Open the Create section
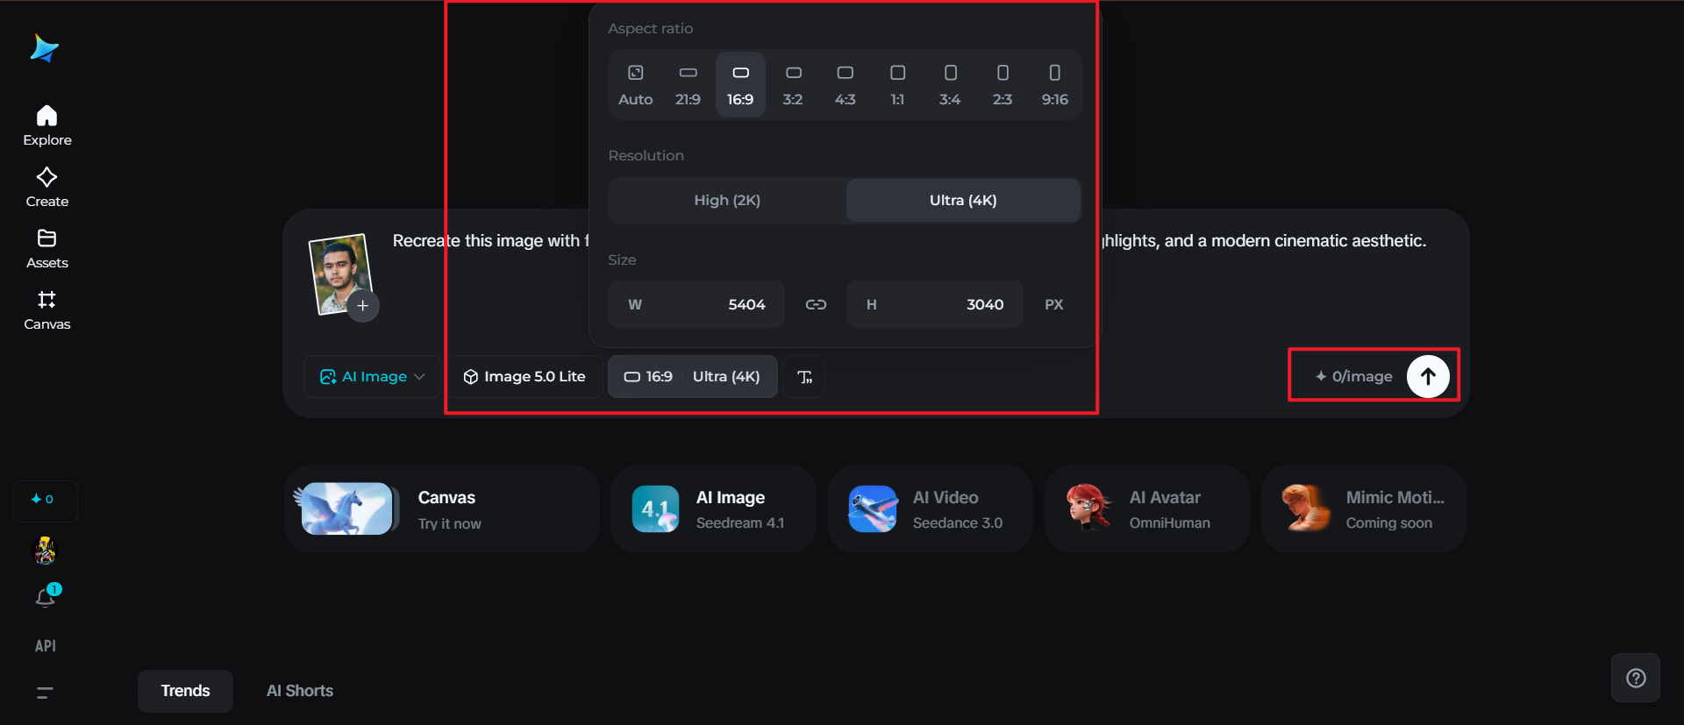The width and height of the screenshot is (1684, 725). tap(47, 188)
